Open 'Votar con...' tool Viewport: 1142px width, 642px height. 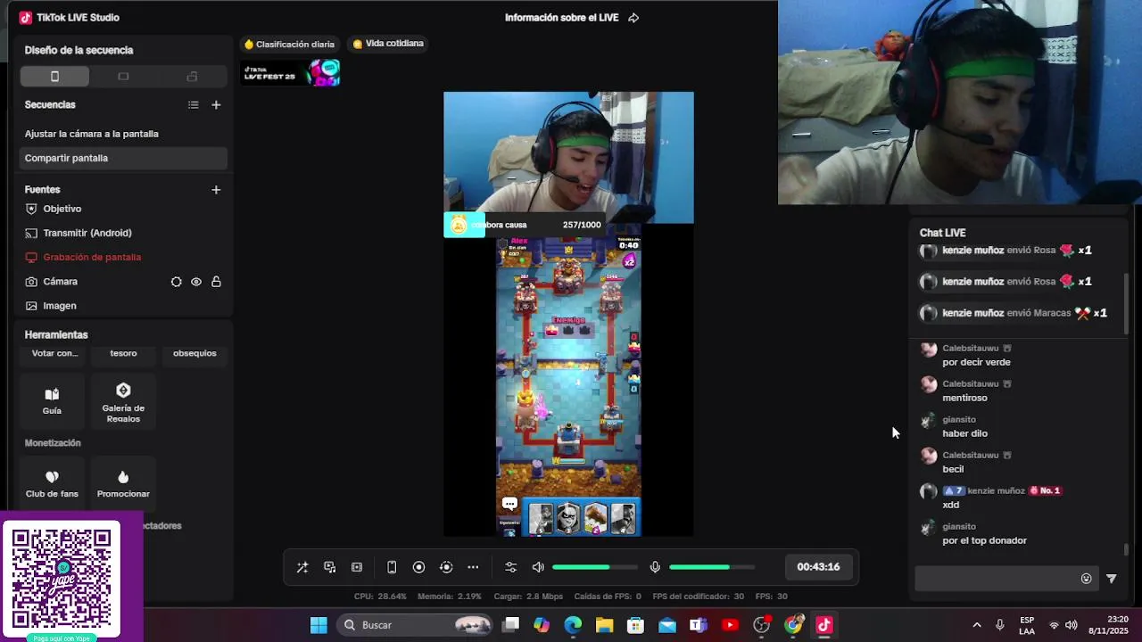pyautogui.click(x=54, y=353)
